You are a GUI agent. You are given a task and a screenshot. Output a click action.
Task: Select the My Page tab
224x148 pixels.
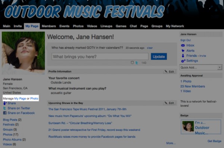pyautogui.click(x=32, y=26)
